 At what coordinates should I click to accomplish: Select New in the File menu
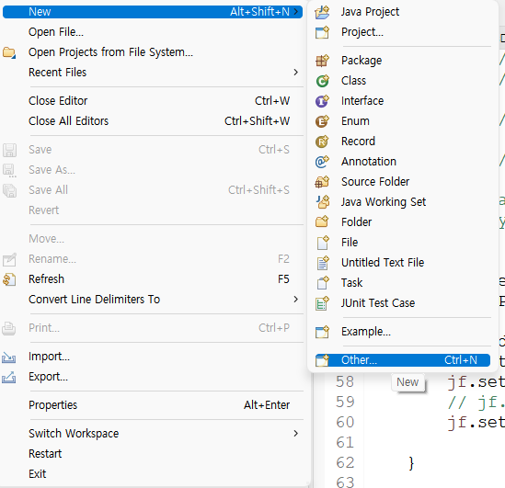point(153,12)
